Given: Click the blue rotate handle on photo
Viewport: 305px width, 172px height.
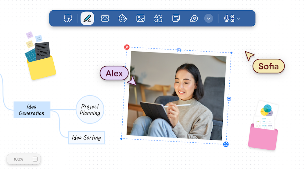Looking at the screenshot, I should [226, 144].
